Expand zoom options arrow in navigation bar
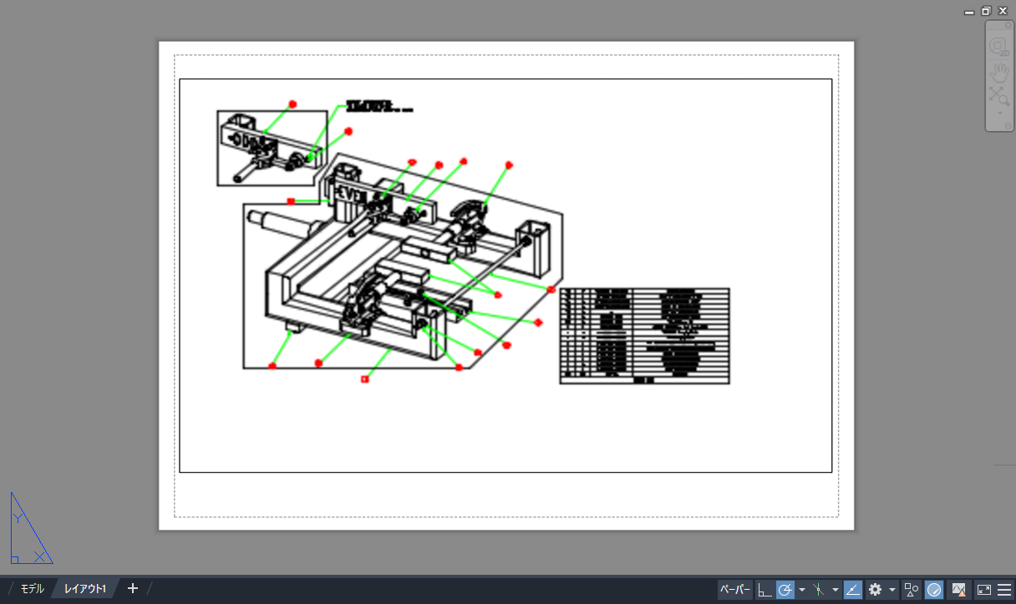This screenshot has height=604, width=1016. point(999,113)
